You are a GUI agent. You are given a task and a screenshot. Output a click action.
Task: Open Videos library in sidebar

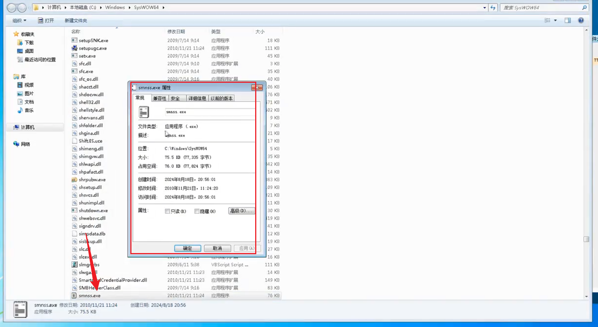[x=26, y=85]
